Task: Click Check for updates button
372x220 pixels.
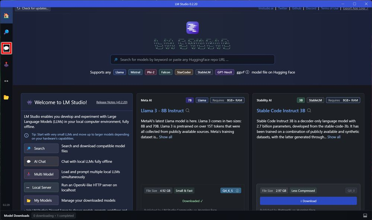Action: coord(33,9)
